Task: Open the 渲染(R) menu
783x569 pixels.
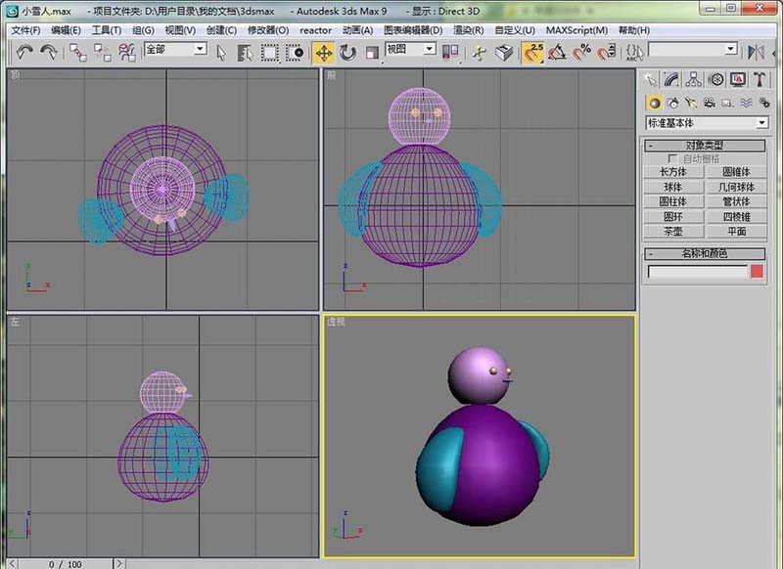Action: (468, 30)
